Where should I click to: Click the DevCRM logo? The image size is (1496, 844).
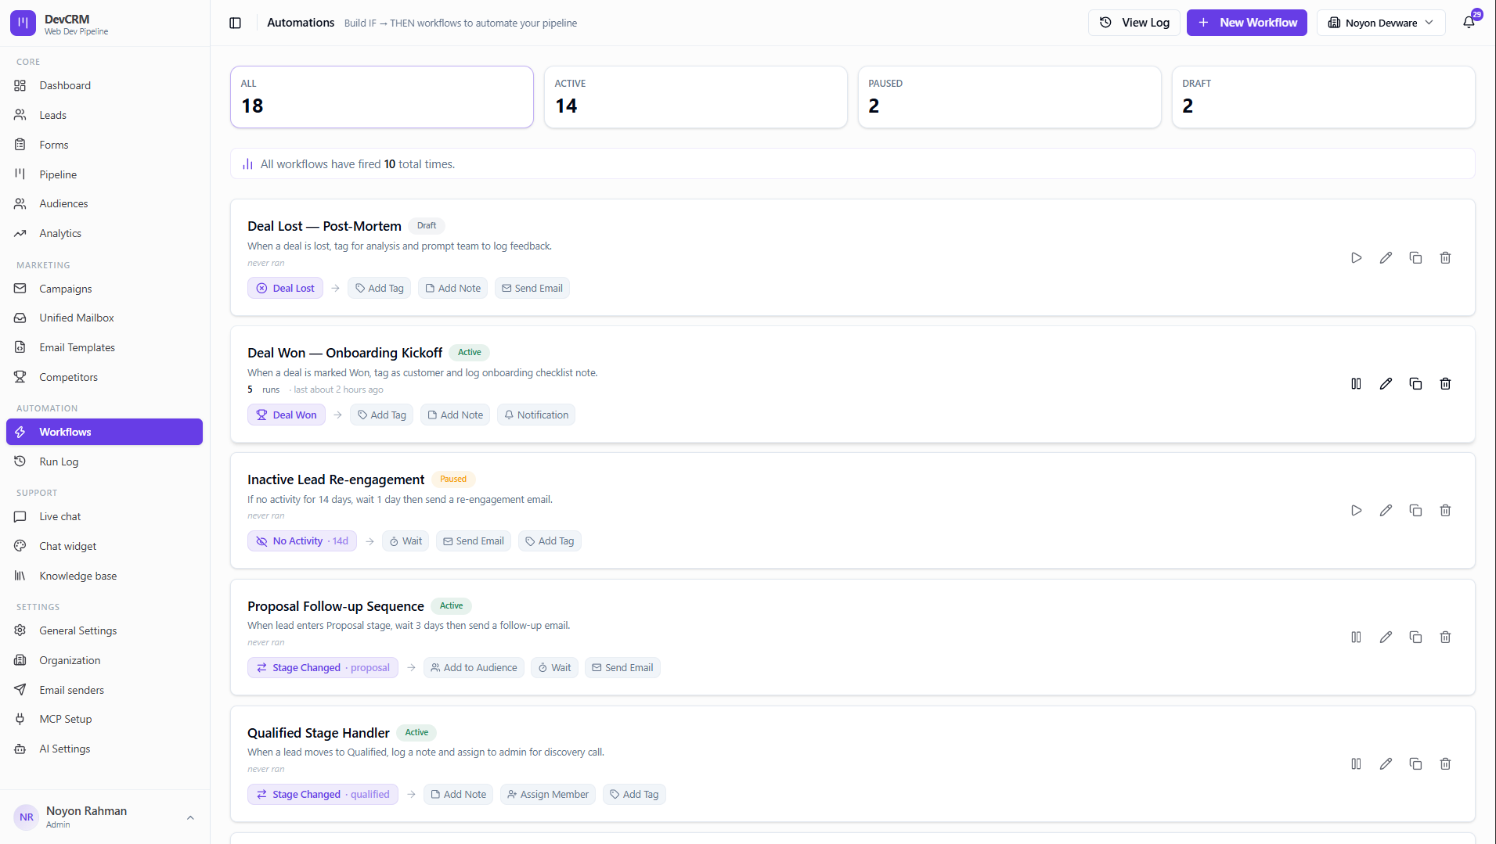tap(23, 23)
